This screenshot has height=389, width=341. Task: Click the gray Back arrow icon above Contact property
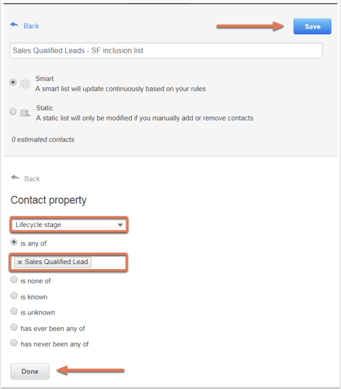click(15, 177)
